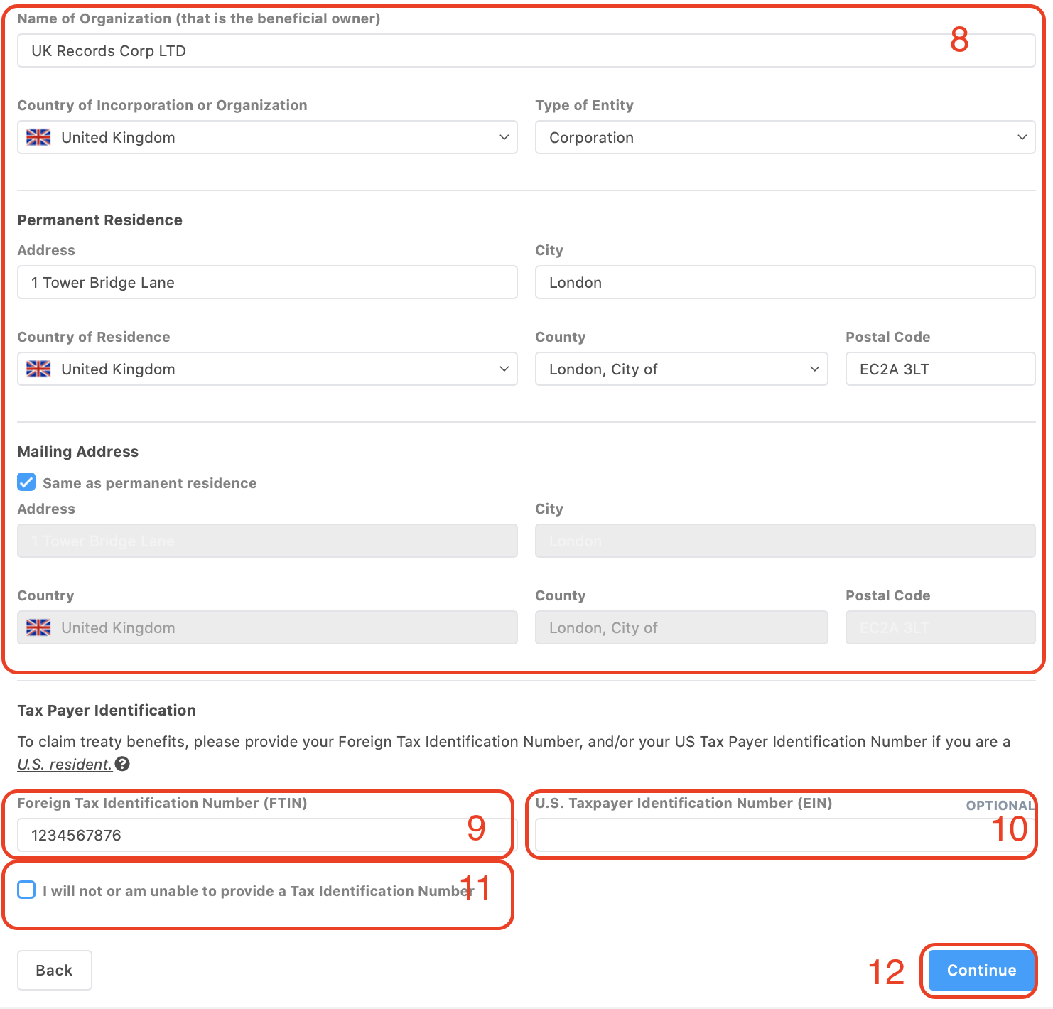Open Country of Residence dropdown
The width and height of the screenshot is (1053, 1009).
pos(267,369)
